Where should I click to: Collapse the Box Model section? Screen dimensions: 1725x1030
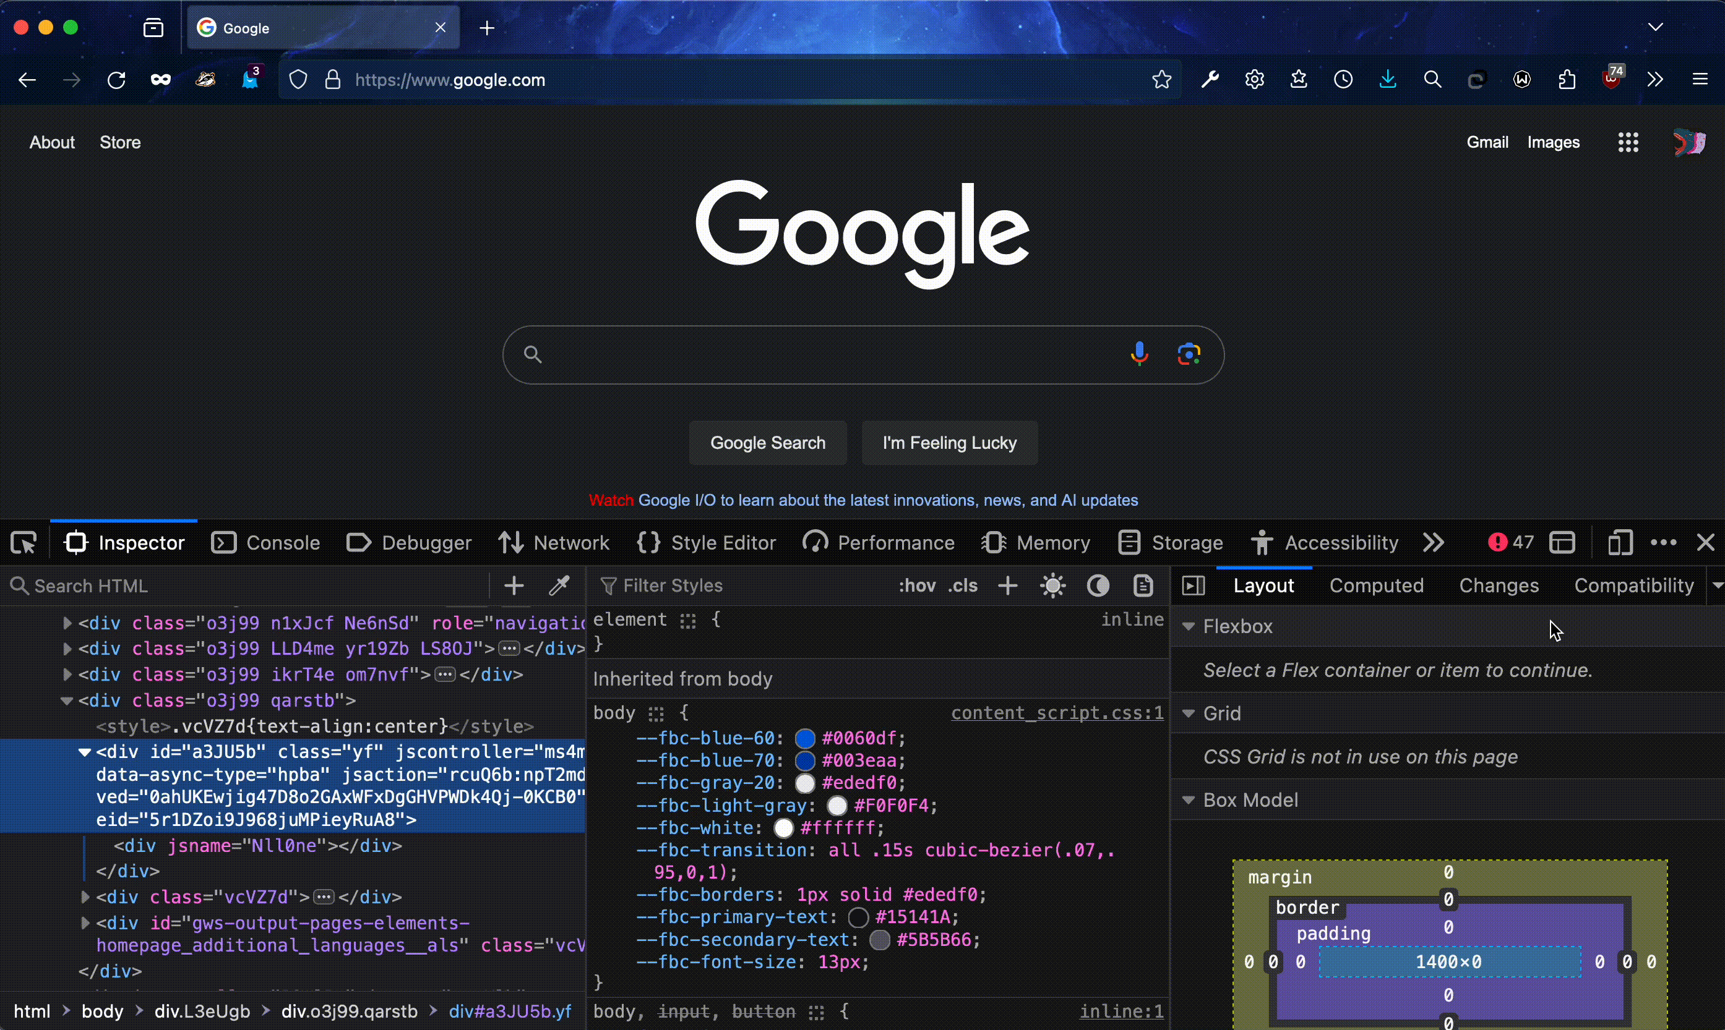coord(1188,800)
